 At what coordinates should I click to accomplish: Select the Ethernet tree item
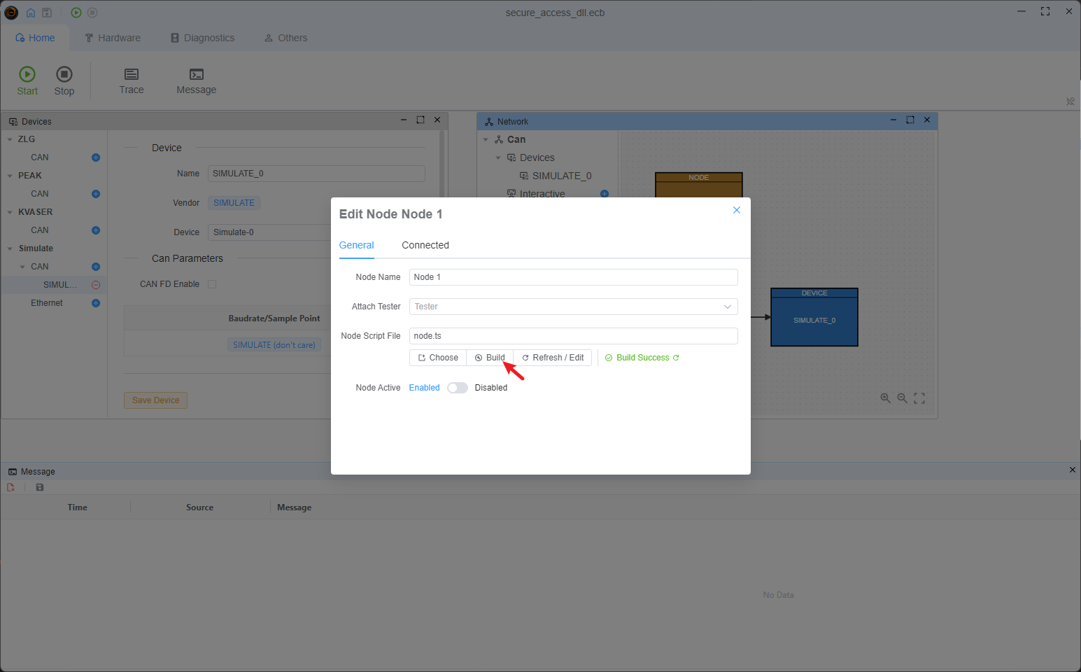click(47, 303)
